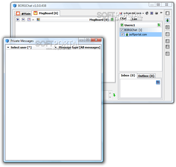
Task: Click the blue square window icon in top toolbar
Action: tap(152, 13)
